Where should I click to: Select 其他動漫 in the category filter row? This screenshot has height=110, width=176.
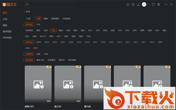67,19
